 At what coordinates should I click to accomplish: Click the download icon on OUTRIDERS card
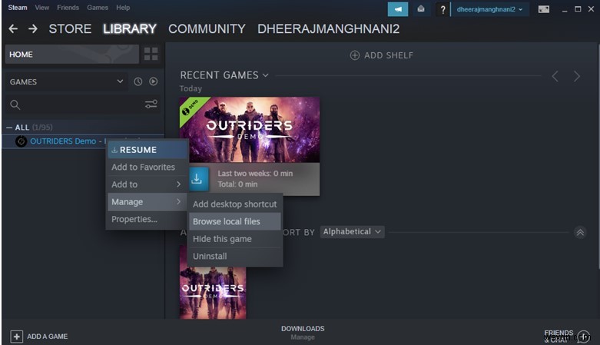pos(197,179)
